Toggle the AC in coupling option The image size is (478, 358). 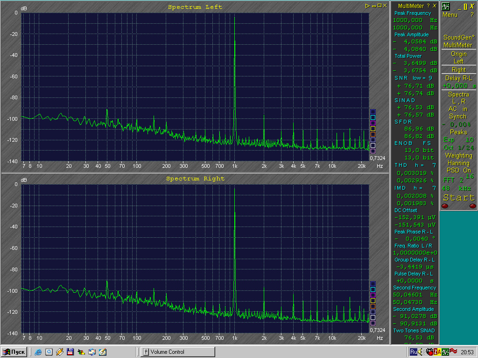click(x=457, y=109)
